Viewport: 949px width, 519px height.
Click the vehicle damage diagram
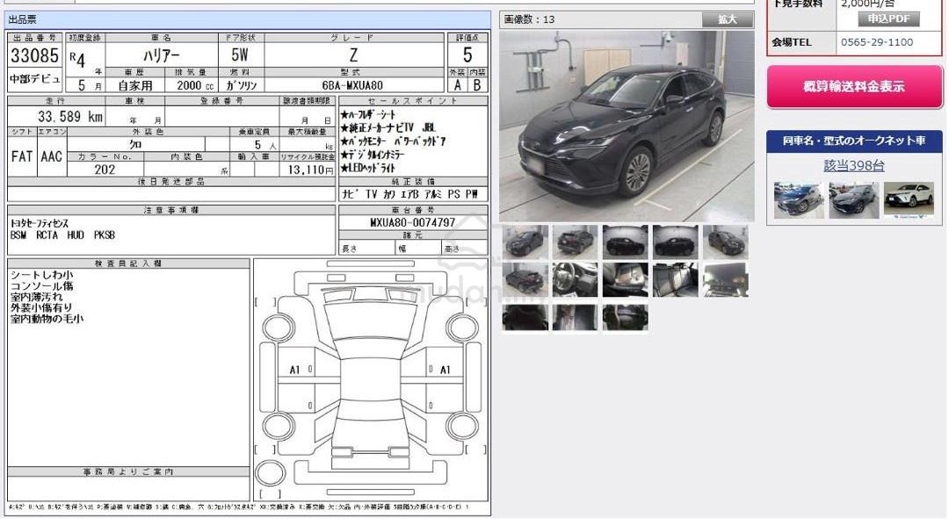point(371,380)
